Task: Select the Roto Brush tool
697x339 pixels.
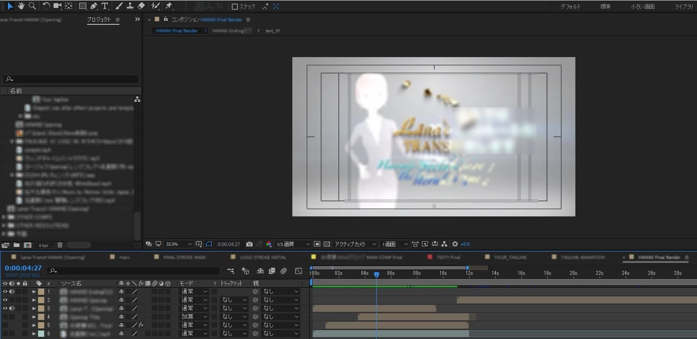Action: coord(155,6)
